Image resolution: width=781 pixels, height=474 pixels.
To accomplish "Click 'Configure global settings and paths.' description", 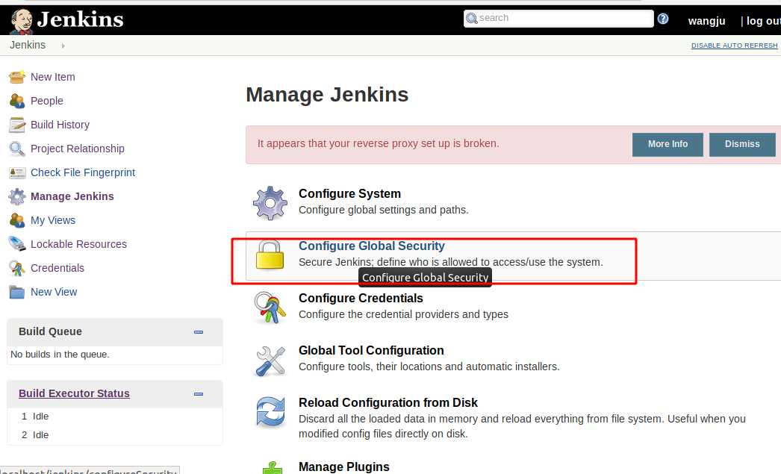I will 384,210.
